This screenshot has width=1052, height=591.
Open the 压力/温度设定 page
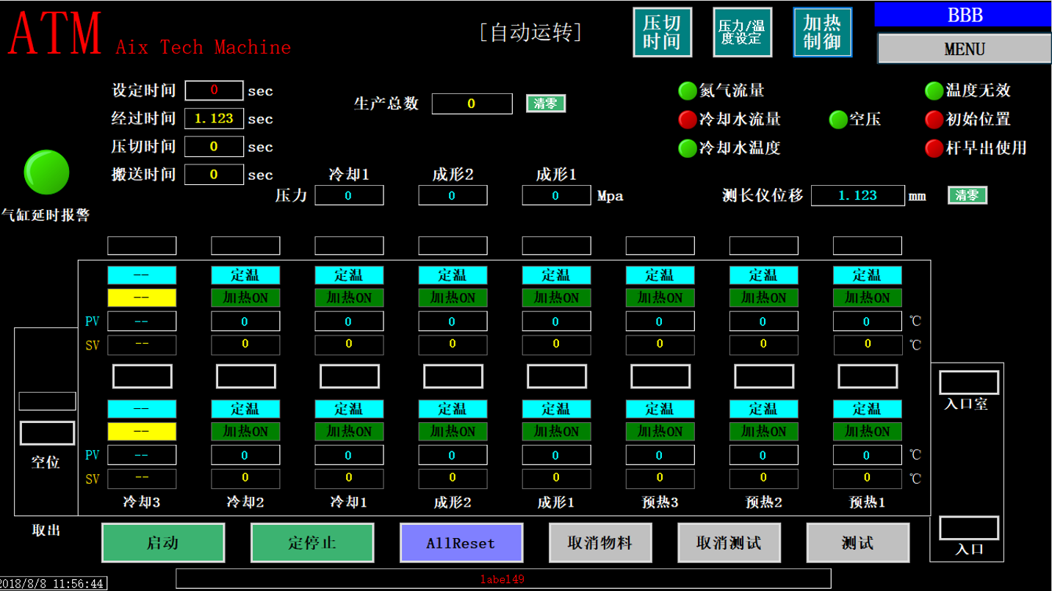(742, 32)
